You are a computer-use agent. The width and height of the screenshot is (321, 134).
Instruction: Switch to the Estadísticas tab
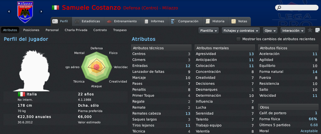pyautogui.click(x=88, y=21)
